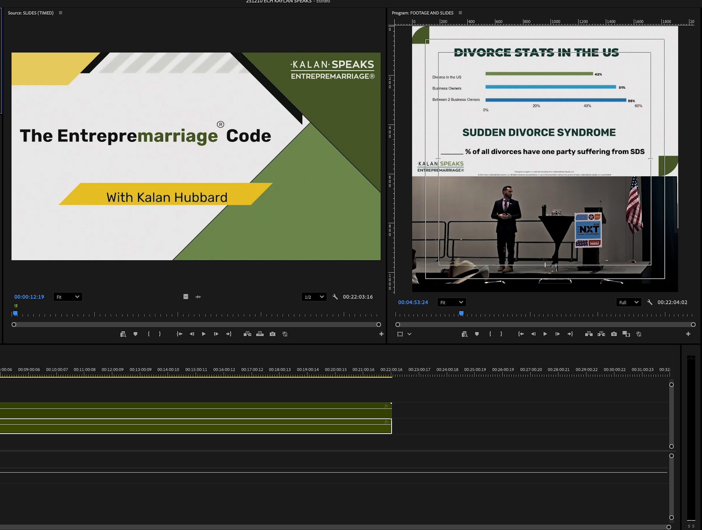Toggle Safe Margins grid icon in Program monitor

(x=400, y=334)
